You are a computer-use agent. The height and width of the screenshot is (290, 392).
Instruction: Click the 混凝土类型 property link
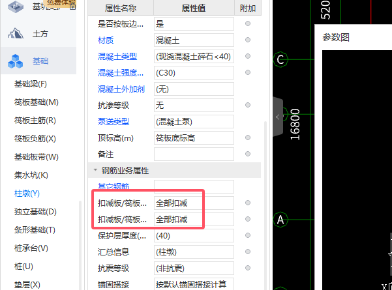coord(117,57)
